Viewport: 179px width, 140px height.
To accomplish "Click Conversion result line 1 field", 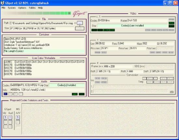I will tap(133, 87).
